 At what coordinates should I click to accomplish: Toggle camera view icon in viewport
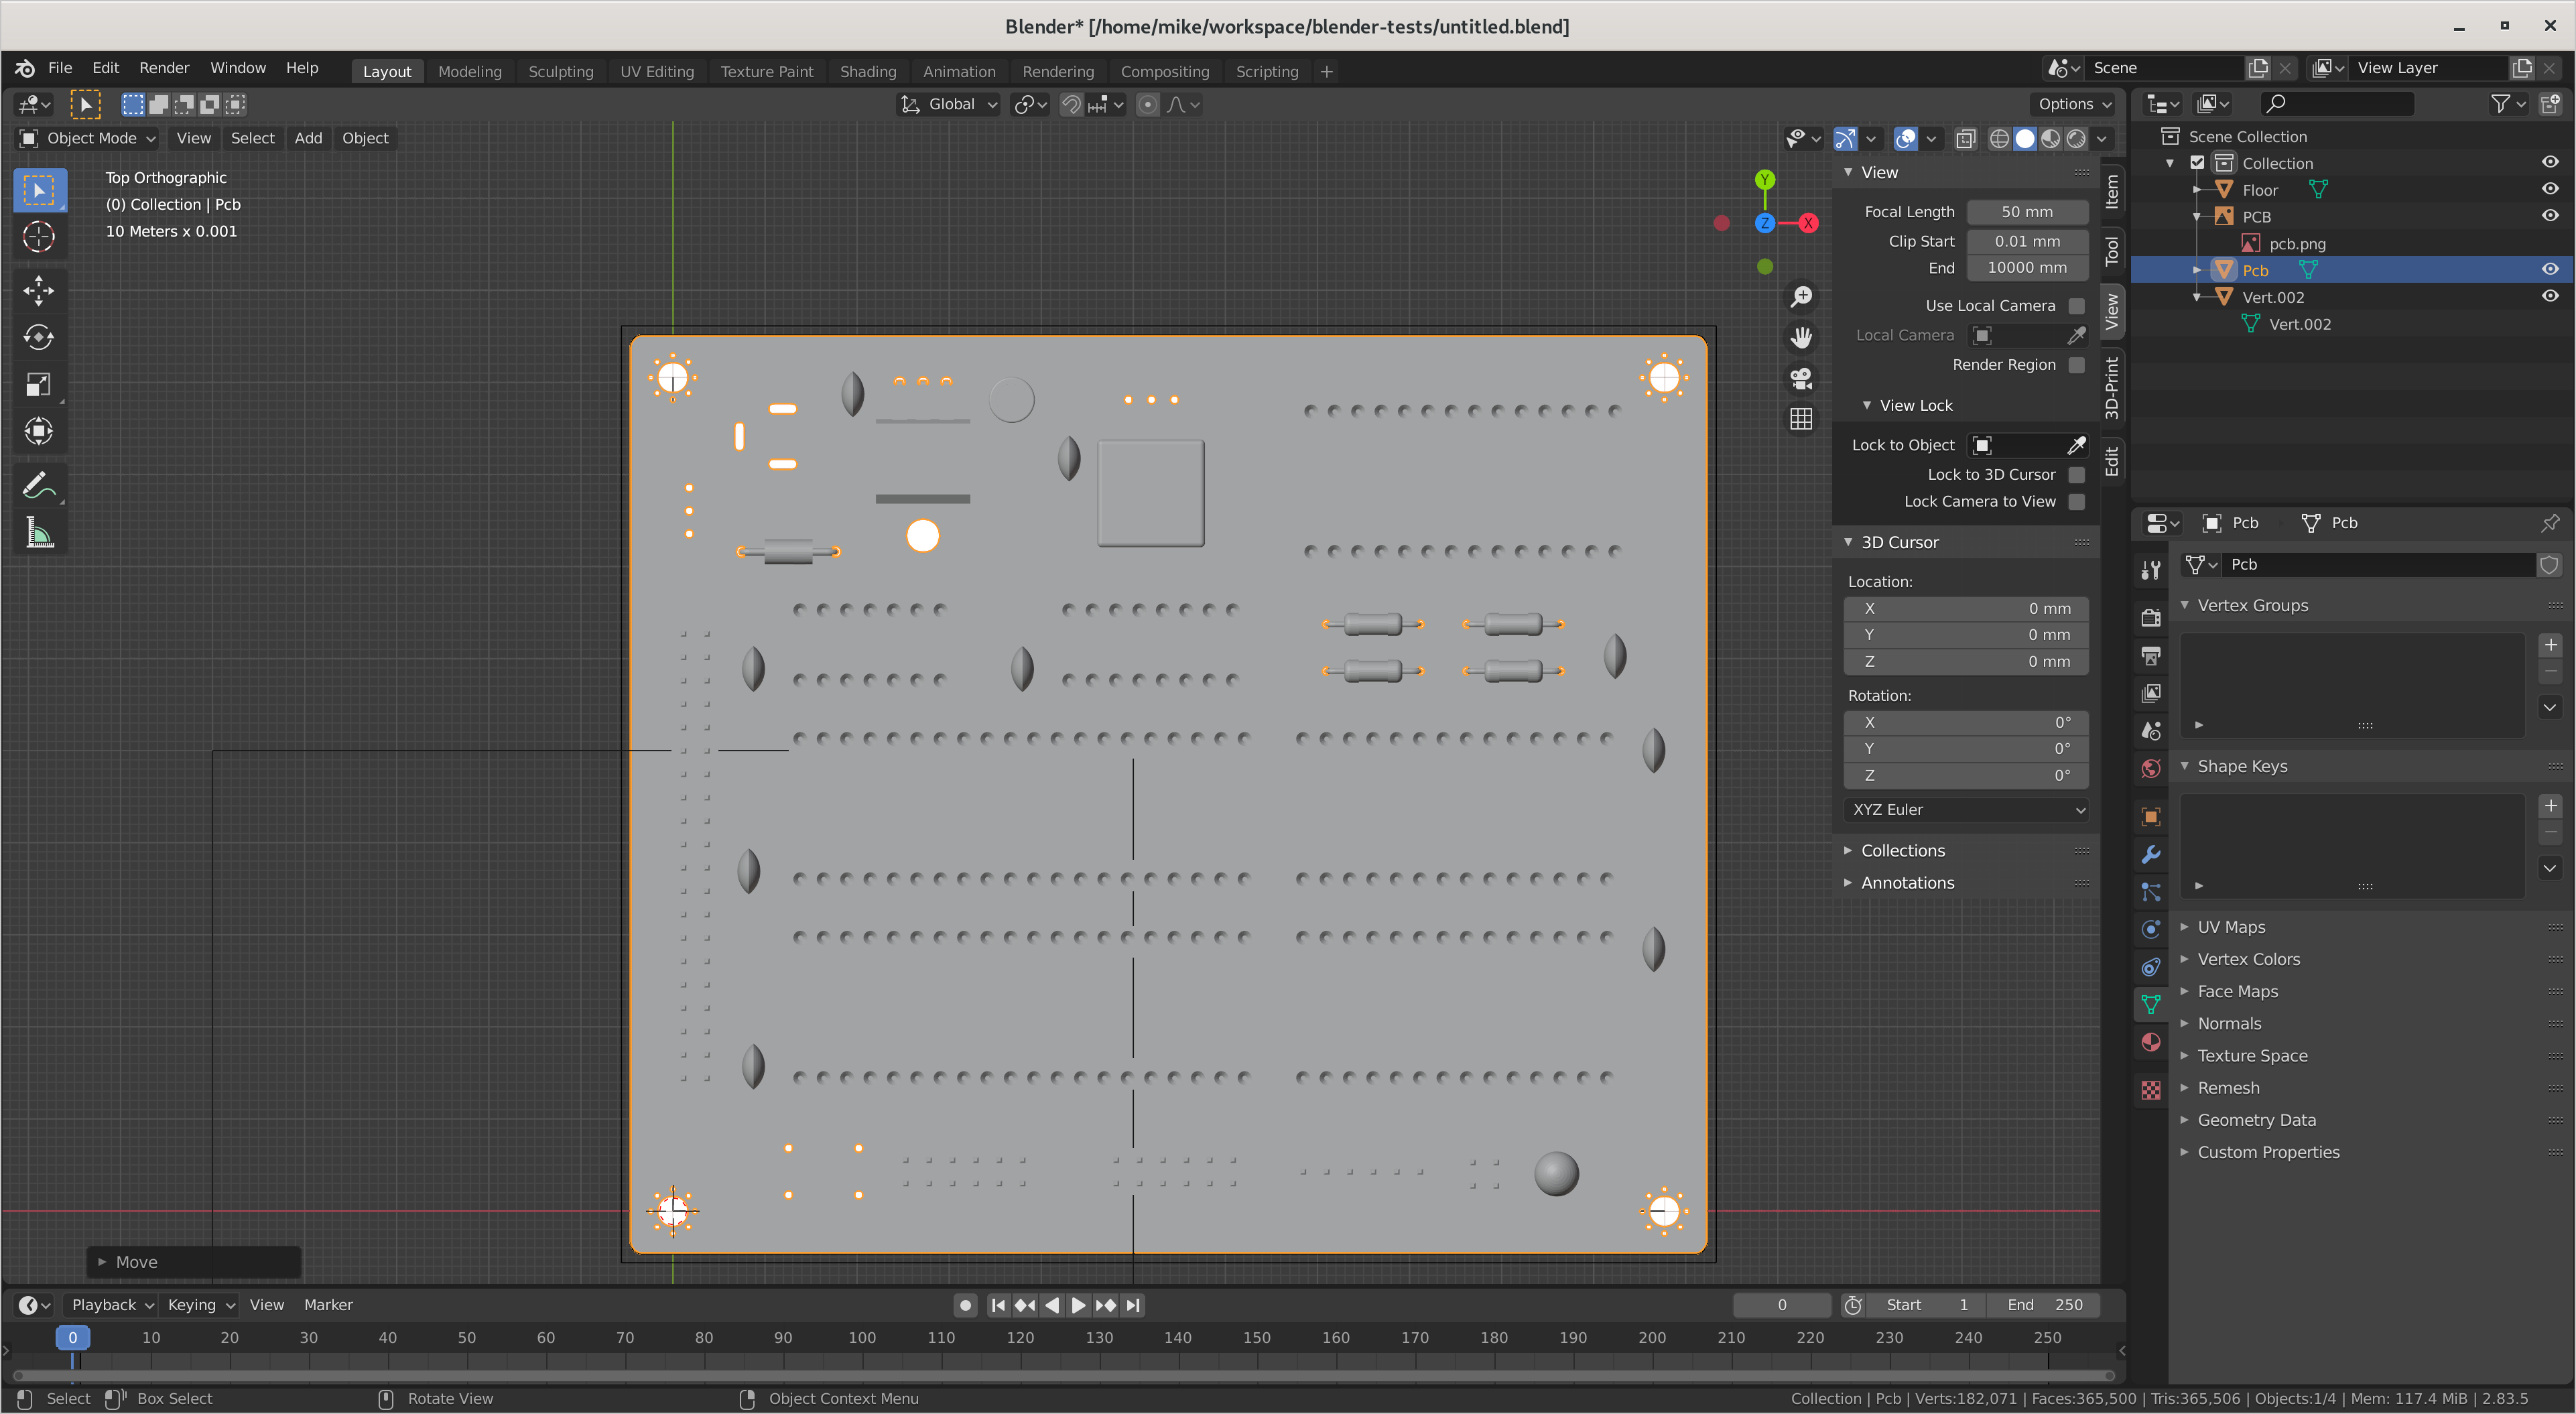(1801, 379)
